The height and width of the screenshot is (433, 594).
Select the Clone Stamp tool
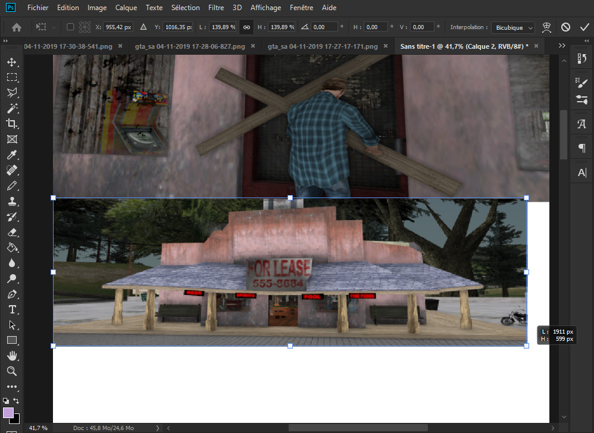12,202
